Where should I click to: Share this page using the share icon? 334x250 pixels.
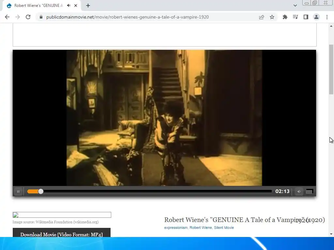point(261,17)
